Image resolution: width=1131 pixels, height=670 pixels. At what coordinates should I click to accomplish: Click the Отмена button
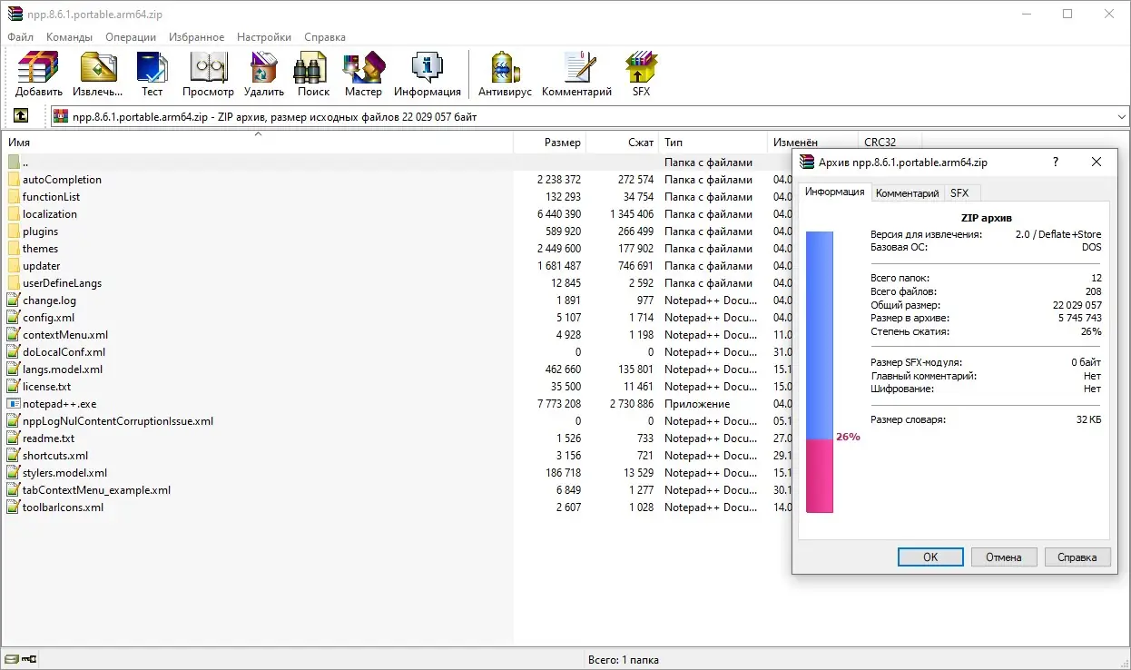[x=1004, y=557]
